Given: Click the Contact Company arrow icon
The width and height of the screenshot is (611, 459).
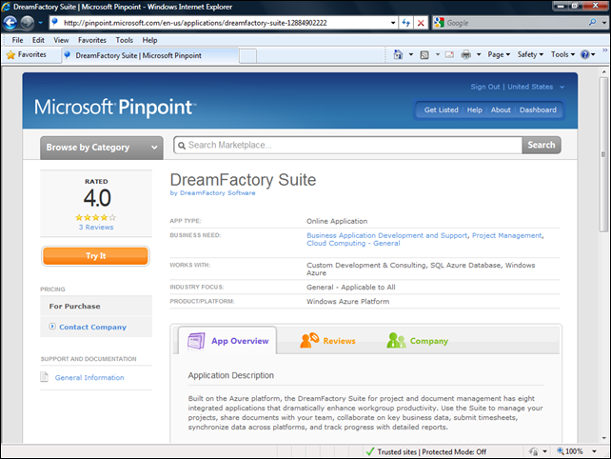Looking at the screenshot, I should point(52,327).
